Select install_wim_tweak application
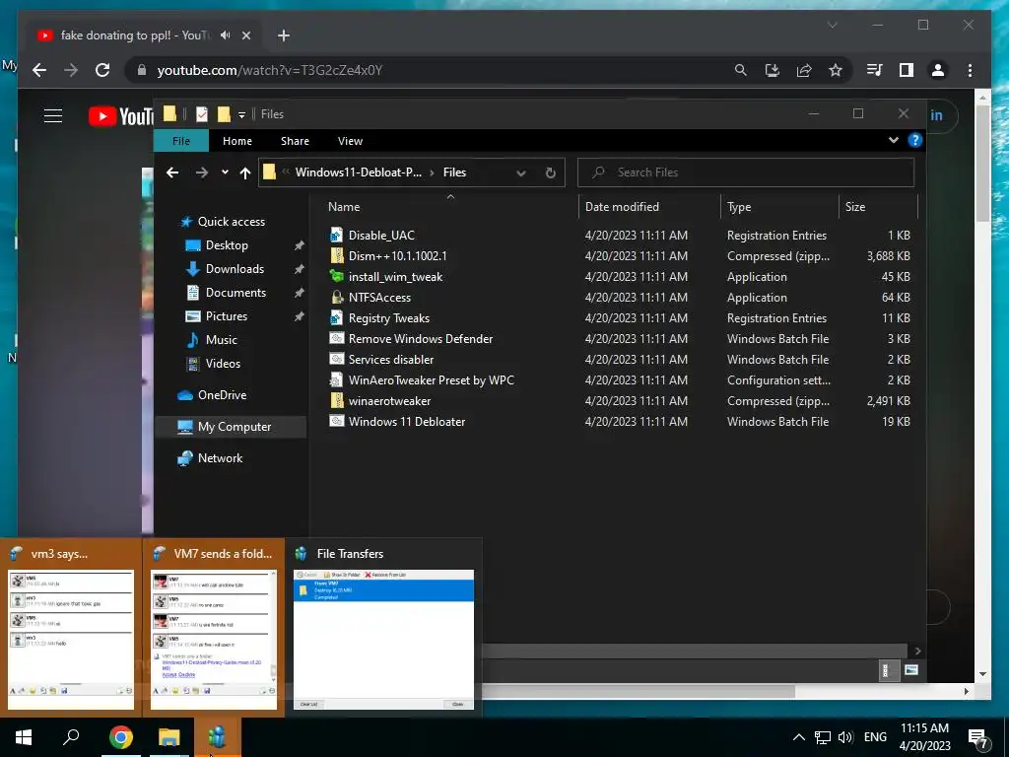 point(395,277)
